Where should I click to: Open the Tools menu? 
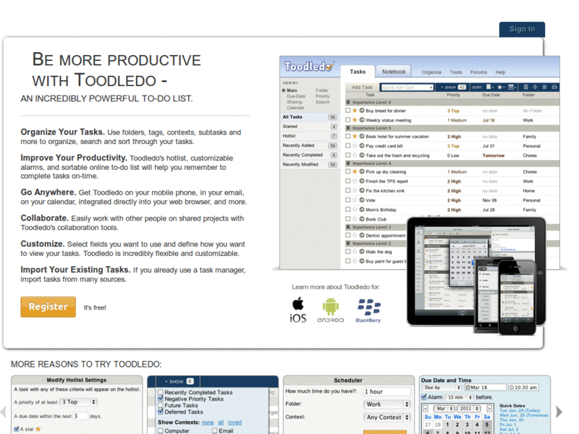[x=456, y=72]
